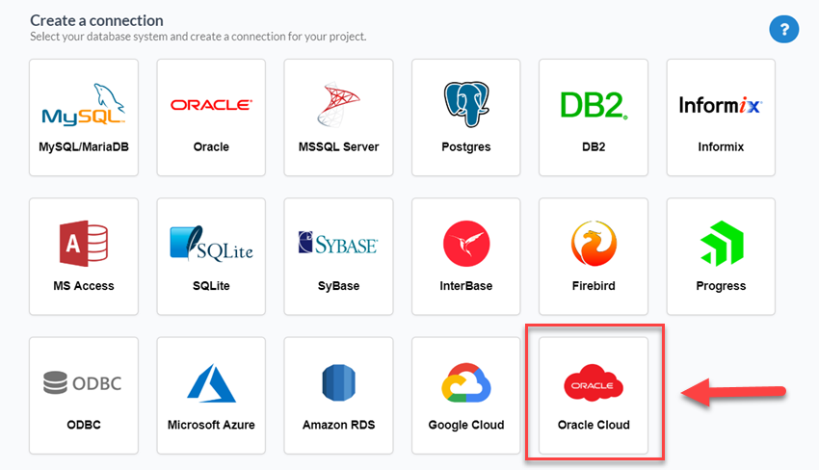Pick the InterBase red circle icon
The height and width of the screenshot is (470, 819).
click(465, 243)
